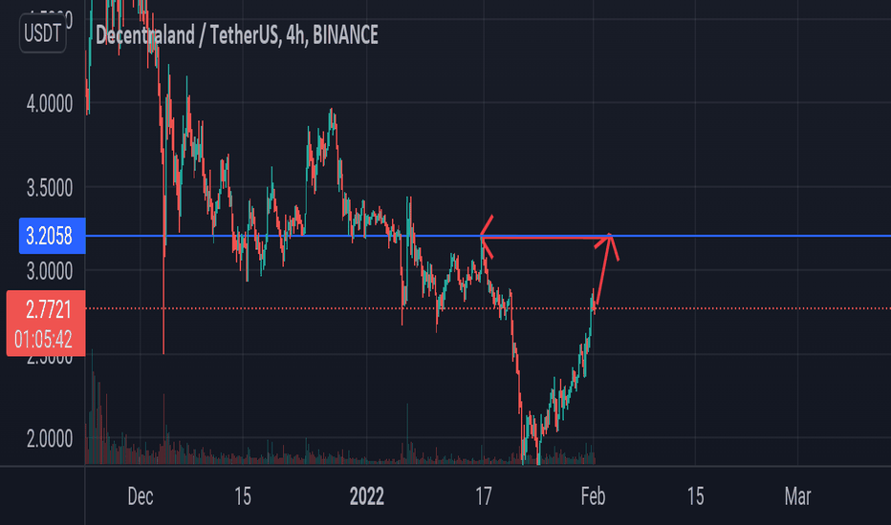
Task: Click the 4.0000 price axis label
Action: [x=50, y=104]
